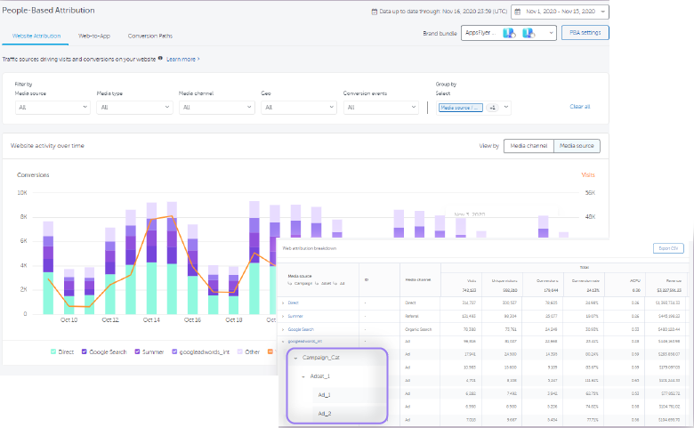Click the PBA settings button
Screen dimensions: 694x428
click(585, 33)
